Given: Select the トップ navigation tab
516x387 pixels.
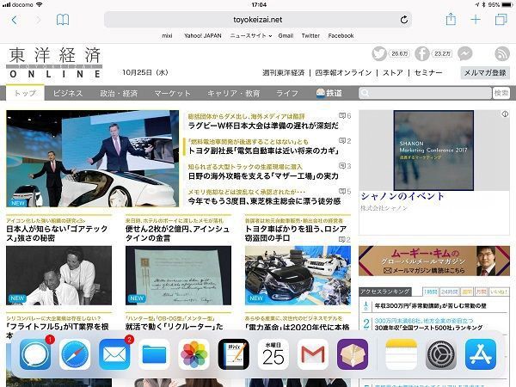Looking at the screenshot, I should click(x=25, y=93).
